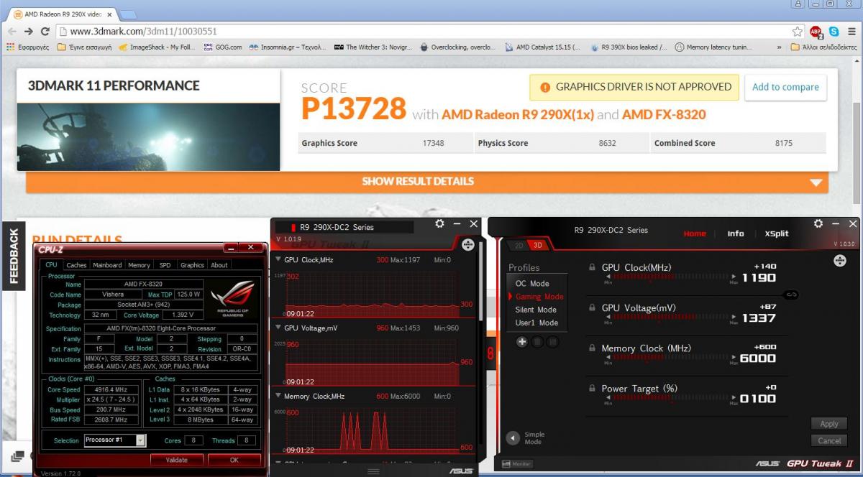This screenshot has height=477, width=863.
Task: Click Cancel in GPU Tweak
Action: click(x=829, y=440)
